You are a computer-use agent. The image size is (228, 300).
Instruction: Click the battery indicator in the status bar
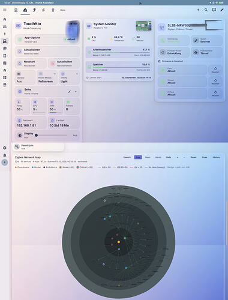(221, 3)
